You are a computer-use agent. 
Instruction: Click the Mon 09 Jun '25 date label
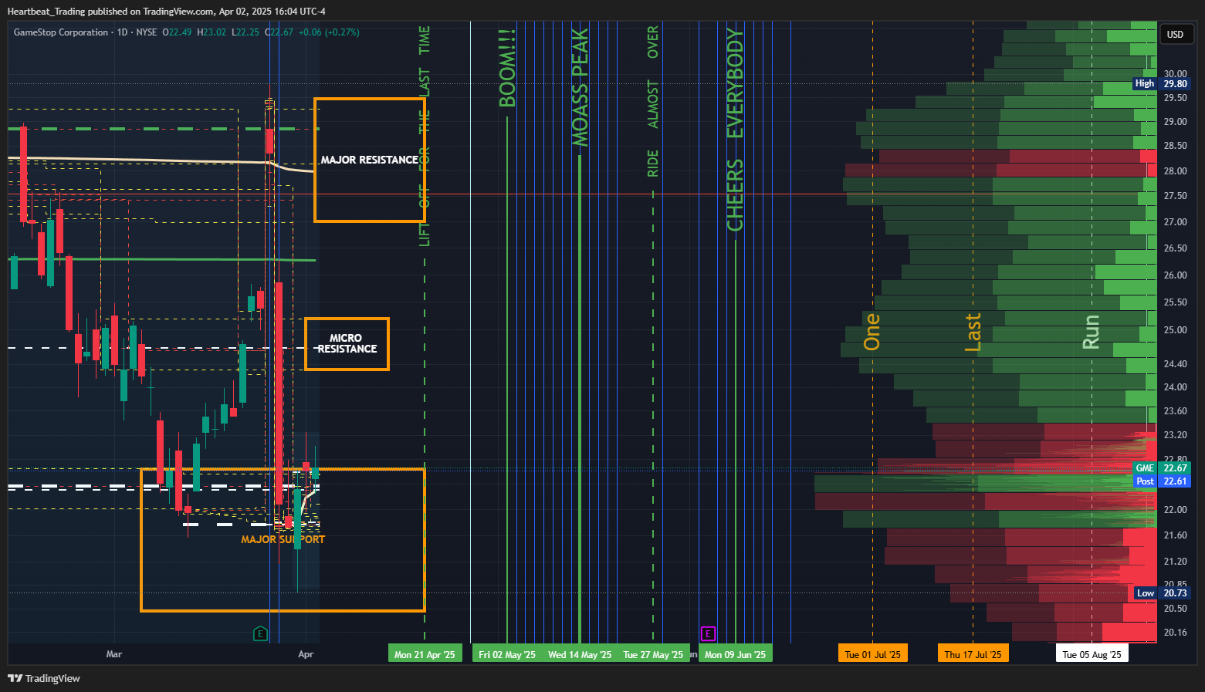[735, 654]
